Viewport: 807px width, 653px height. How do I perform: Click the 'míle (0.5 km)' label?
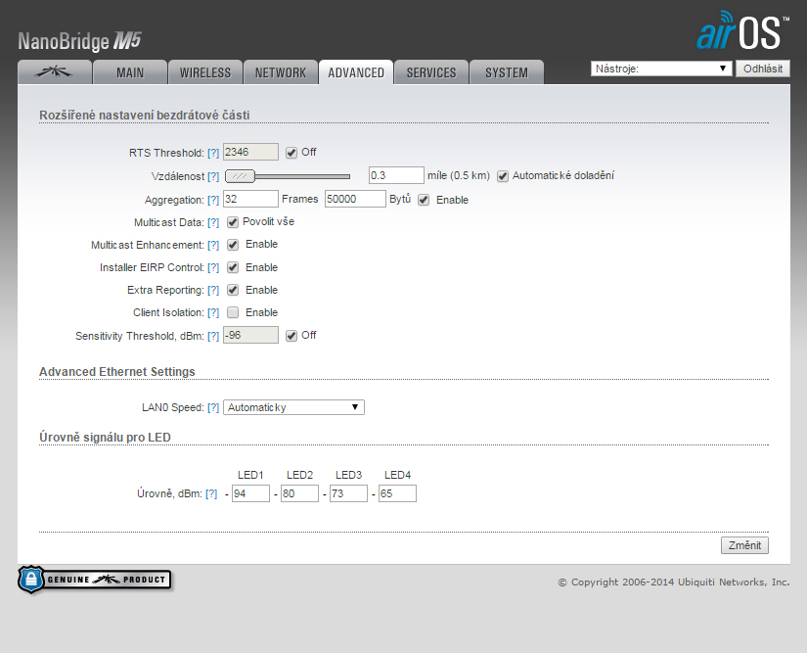pyautogui.click(x=459, y=175)
